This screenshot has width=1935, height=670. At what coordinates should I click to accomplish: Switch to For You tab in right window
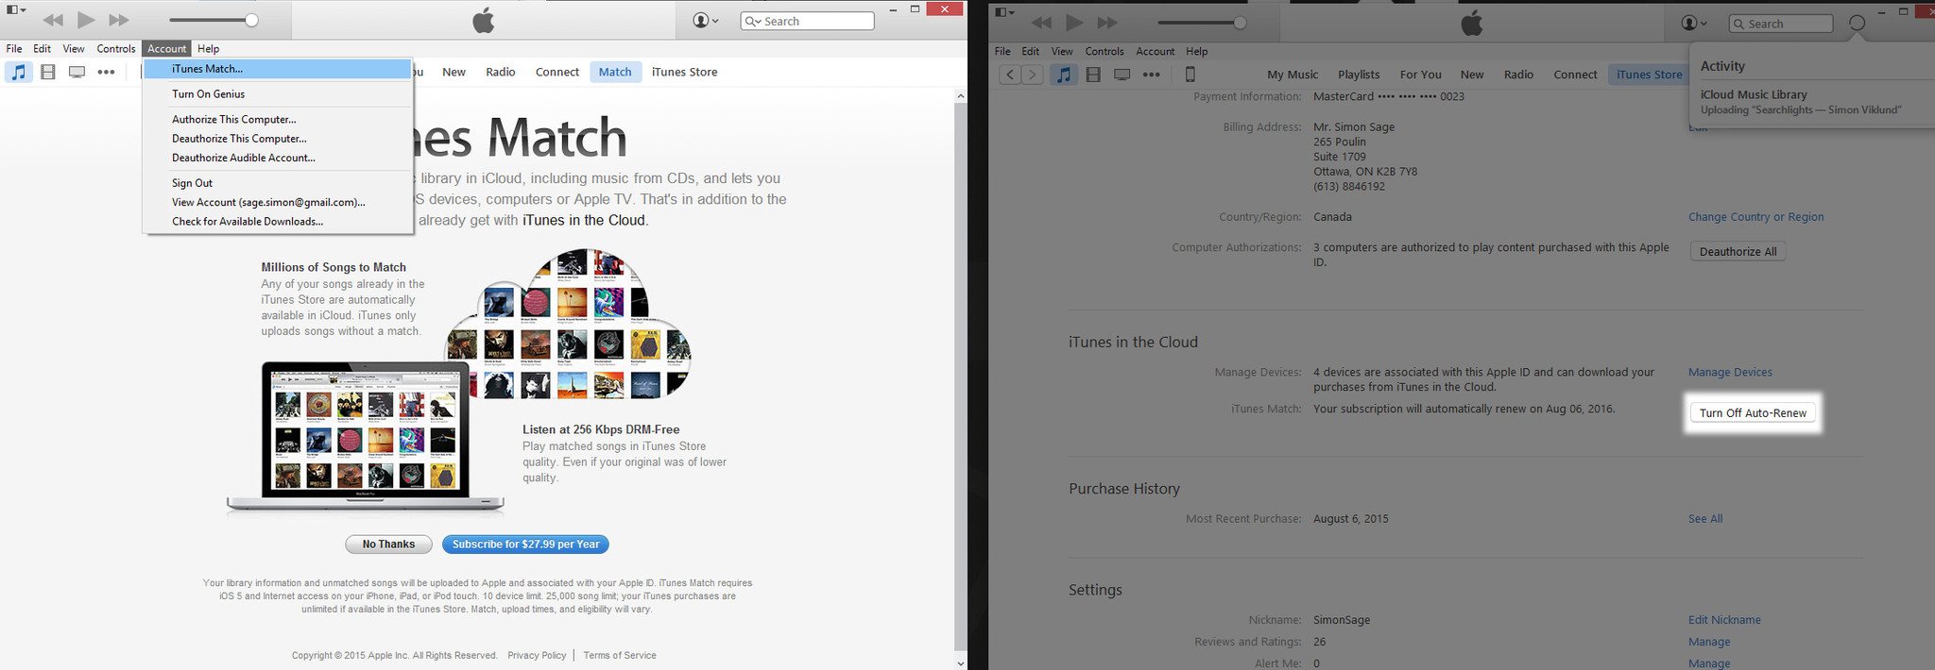(1421, 75)
